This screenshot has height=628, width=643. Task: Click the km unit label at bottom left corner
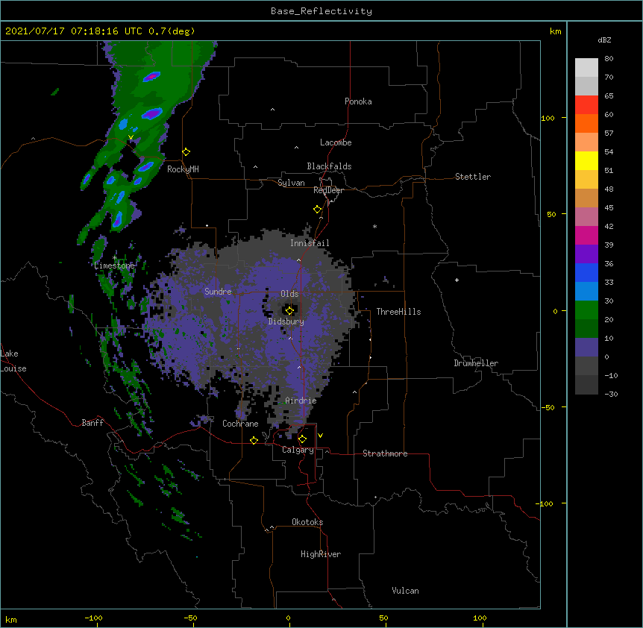[11, 620]
